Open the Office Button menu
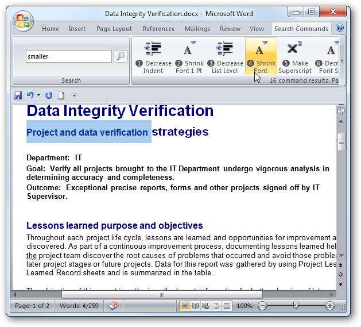Viewport: 361px width, 327px height. [x=23, y=21]
